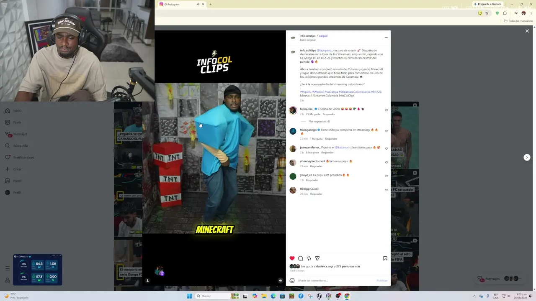Open Mensajes in the Instagram sidebar

[x=16, y=134]
